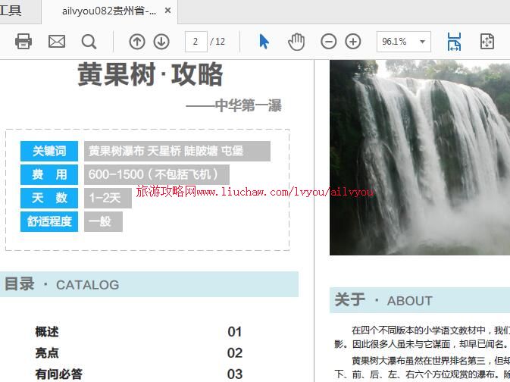
Task: Enable fit width scrolling mode
Action: [454, 42]
